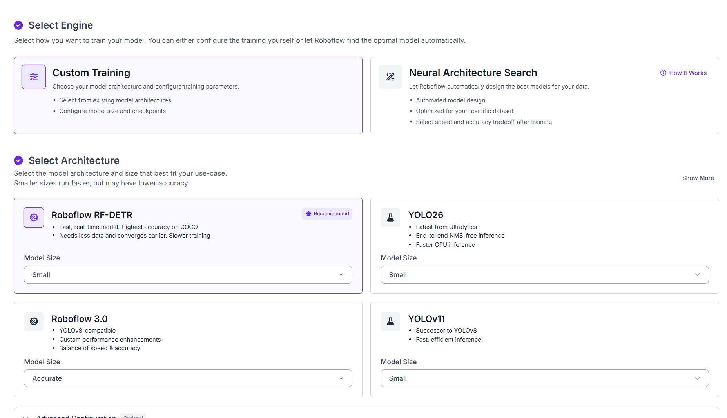Click the Custom Training sliders icon

[x=34, y=77]
